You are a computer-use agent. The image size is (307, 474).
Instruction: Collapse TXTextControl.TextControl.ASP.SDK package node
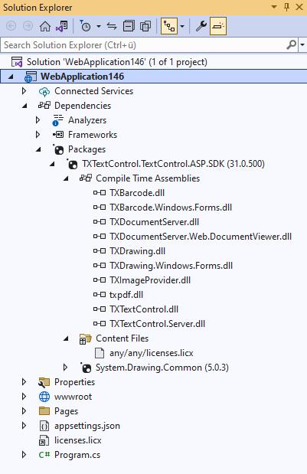pos(52,164)
